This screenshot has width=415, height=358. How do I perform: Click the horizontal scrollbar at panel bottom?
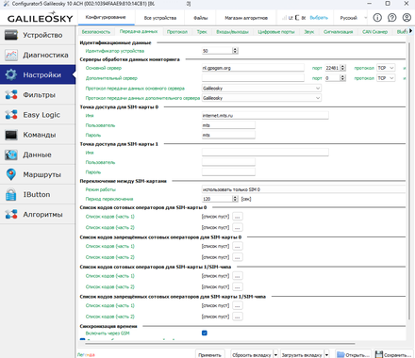pyautogui.click(x=220, y=344)
